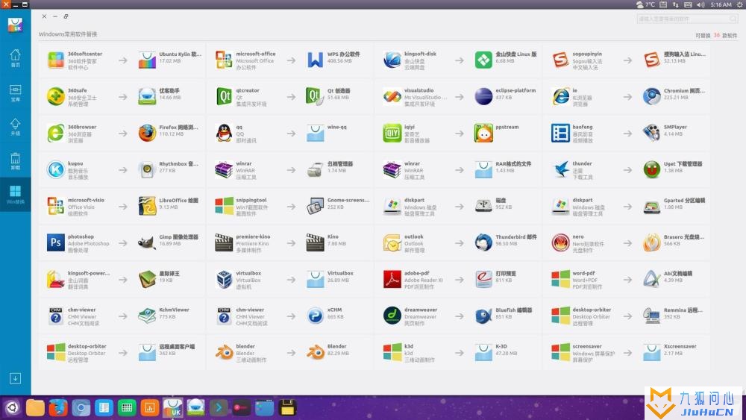
Task: Click the Ubuntu Kylin software center logo
Action: (x=15, y=25)
